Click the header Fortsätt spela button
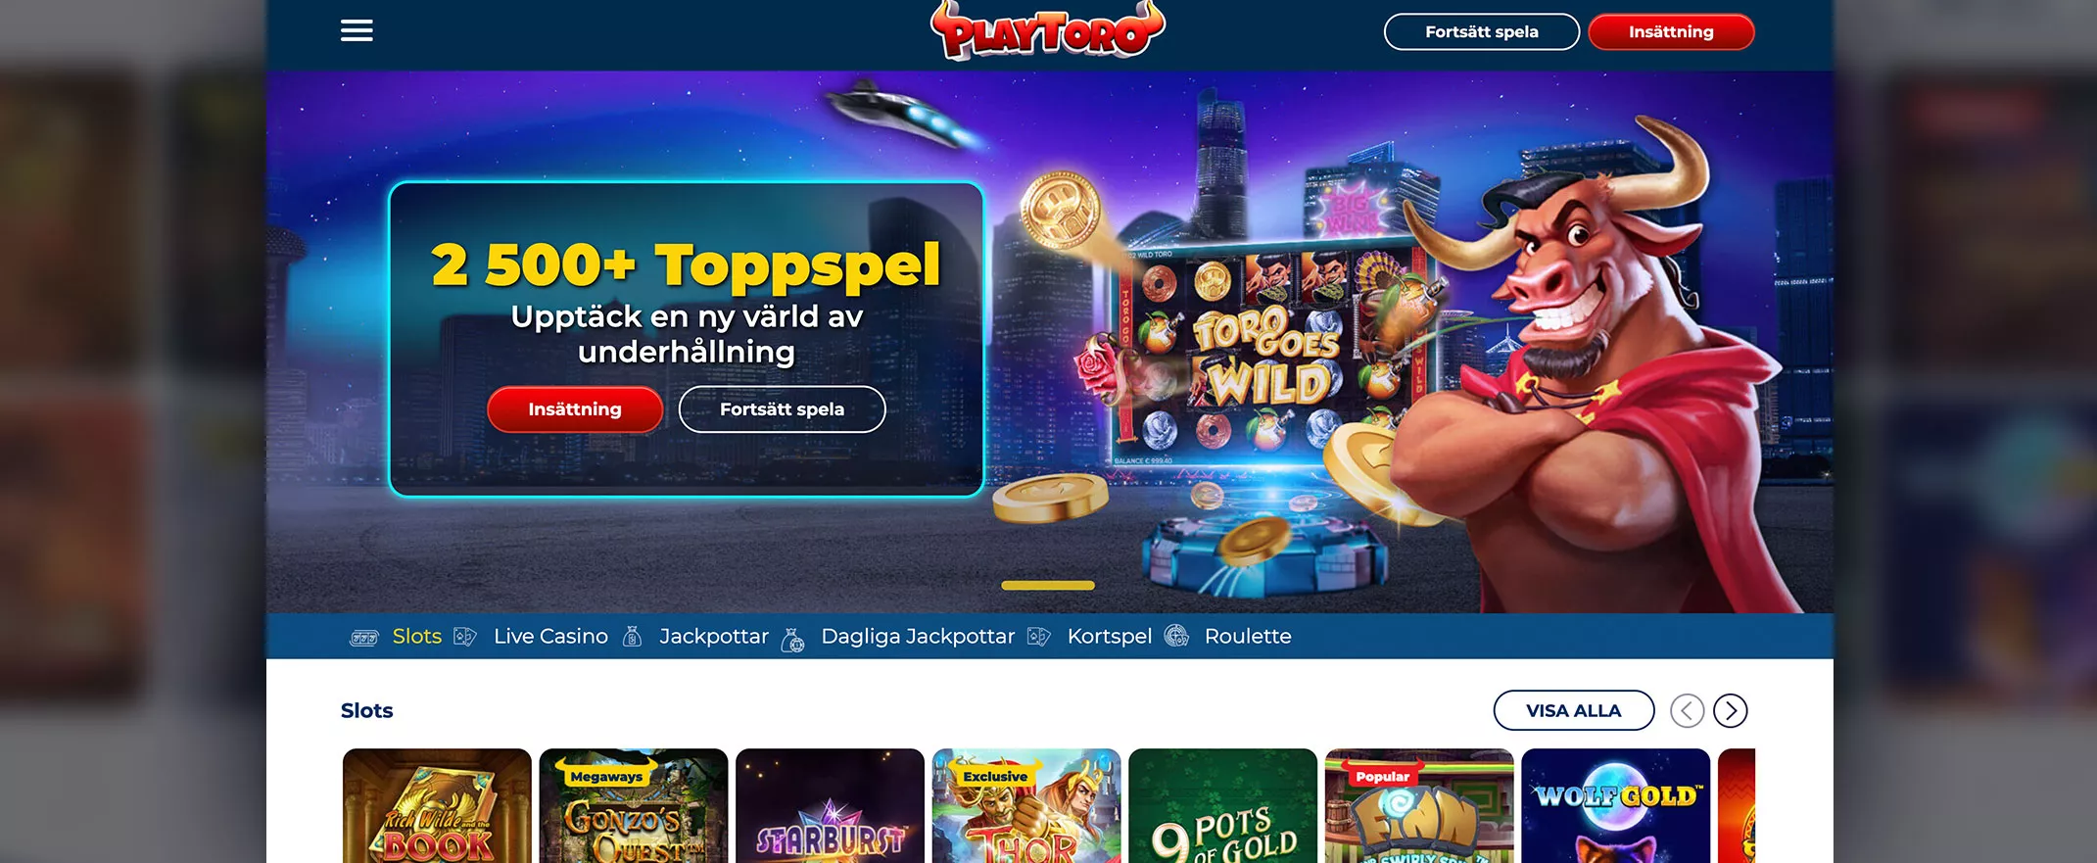The image size is (2097, 863). (1482, 31)
